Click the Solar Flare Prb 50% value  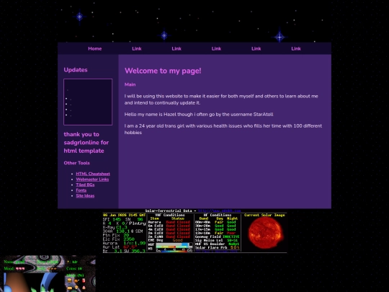(235, 247)
